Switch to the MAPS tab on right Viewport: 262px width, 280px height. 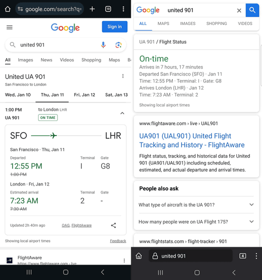click(x=163, y=23)
